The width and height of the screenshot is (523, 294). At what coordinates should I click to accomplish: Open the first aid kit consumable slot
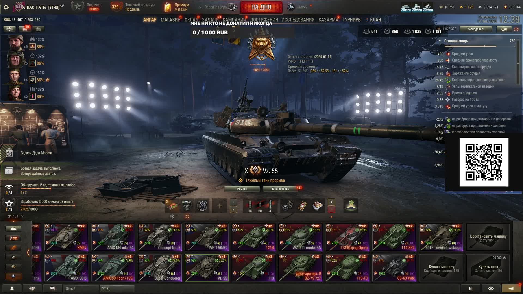click(x=302, y=206)
